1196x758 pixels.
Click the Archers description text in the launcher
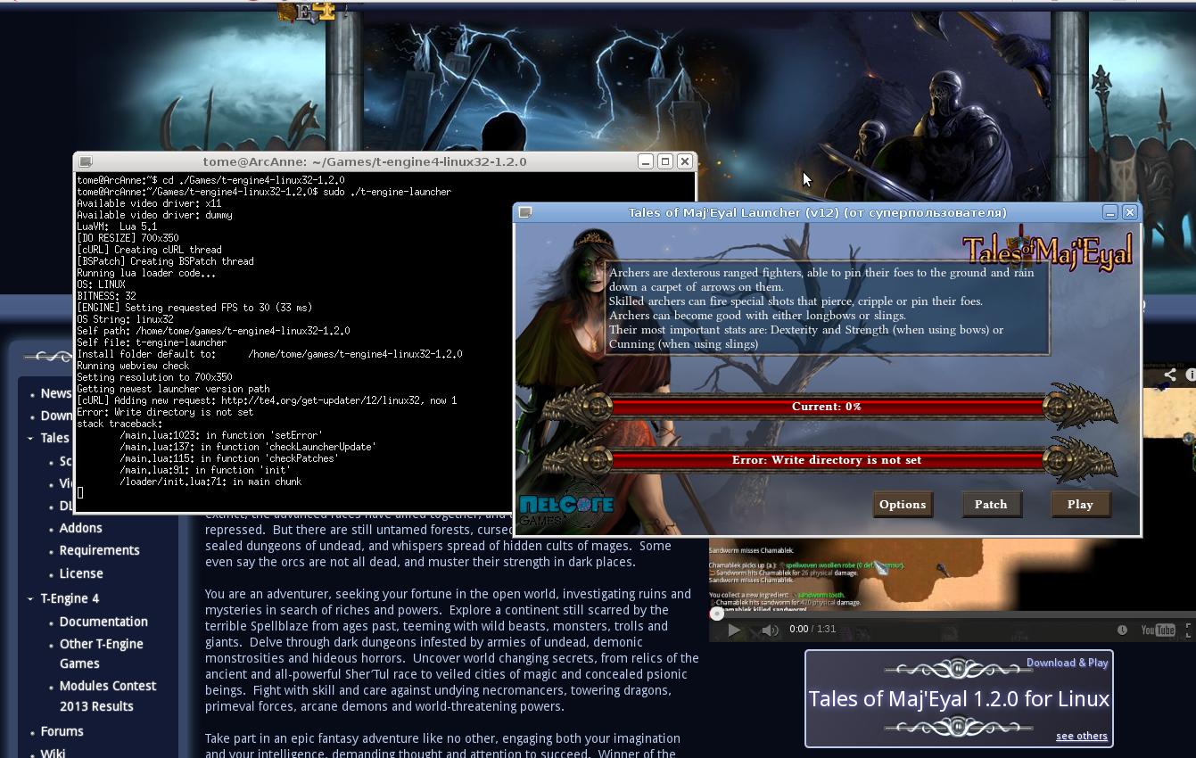[x=827, y=309]
